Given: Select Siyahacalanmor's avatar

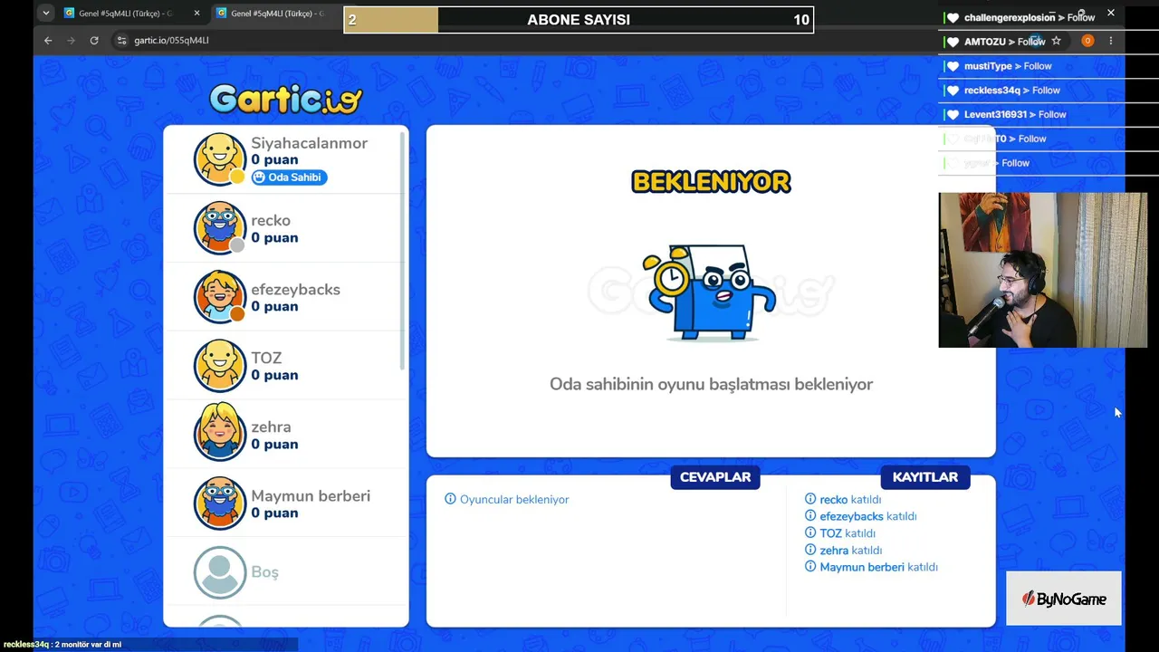Looking at the screenshot, I should pos(220,159).
